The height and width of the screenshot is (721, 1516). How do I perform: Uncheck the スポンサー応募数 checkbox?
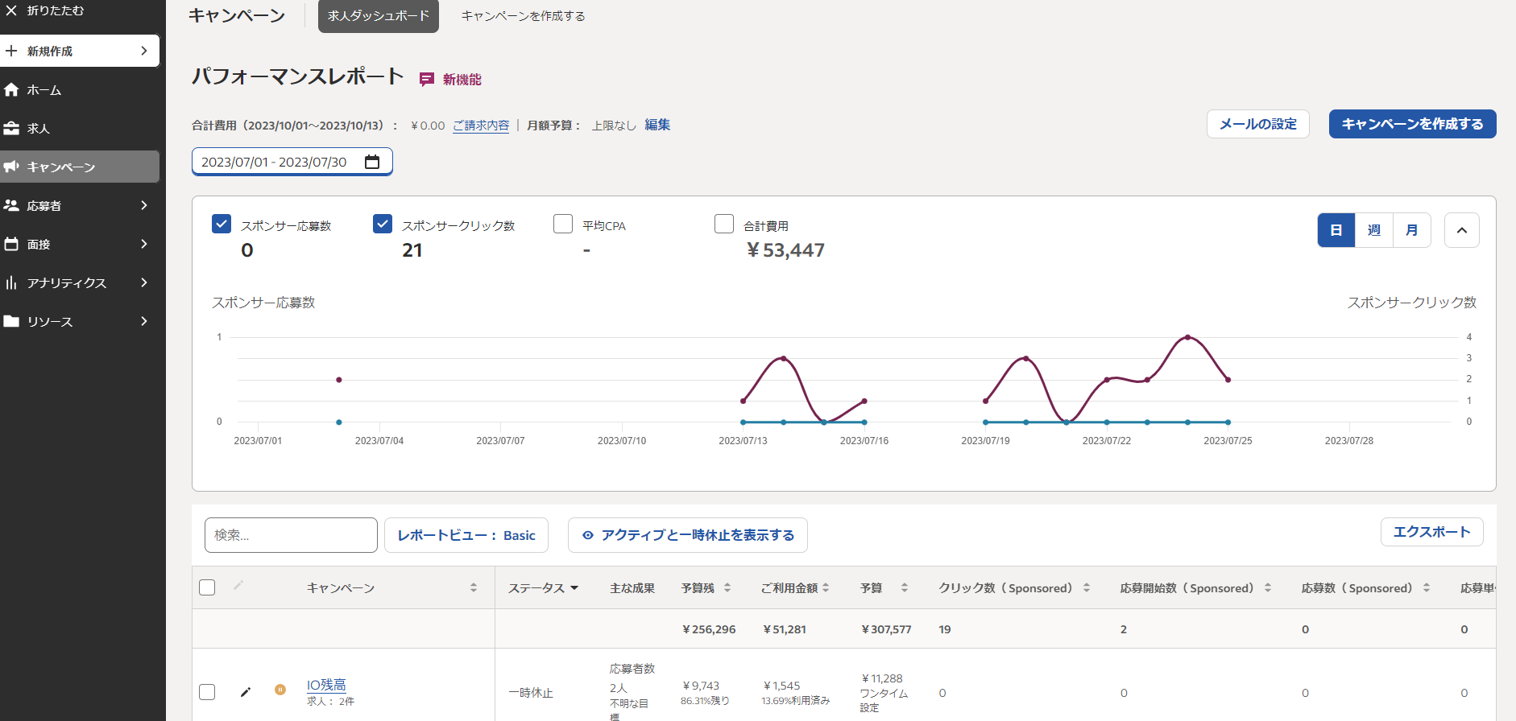tap(222, 224)
